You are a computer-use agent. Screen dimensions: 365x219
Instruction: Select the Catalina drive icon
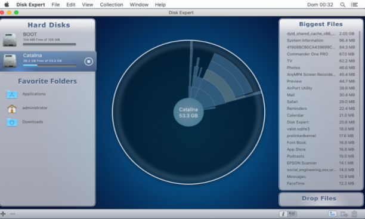pyautogui.click(x=10, y=61)
